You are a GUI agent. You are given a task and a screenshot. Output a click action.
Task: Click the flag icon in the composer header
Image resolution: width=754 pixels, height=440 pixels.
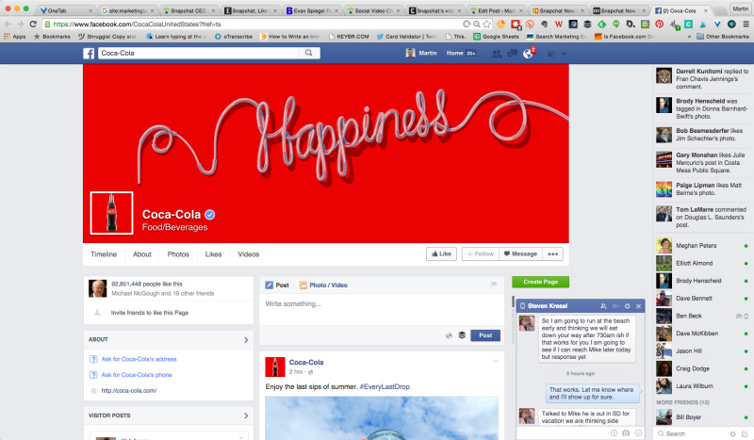pyautogui.click(x=493, y=285)
